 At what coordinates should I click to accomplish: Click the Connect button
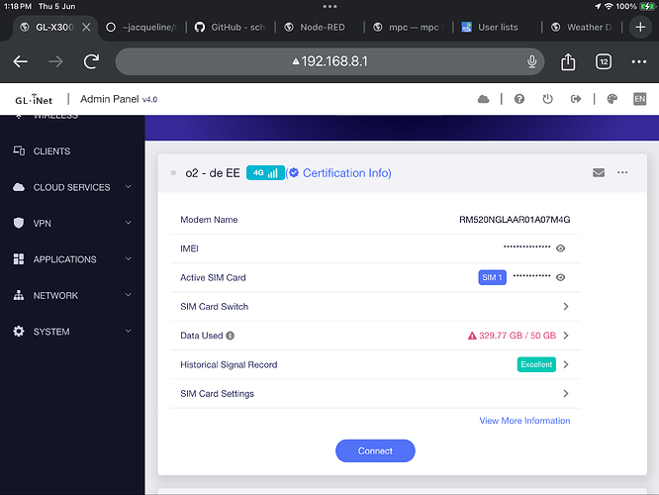pos(375,450)
